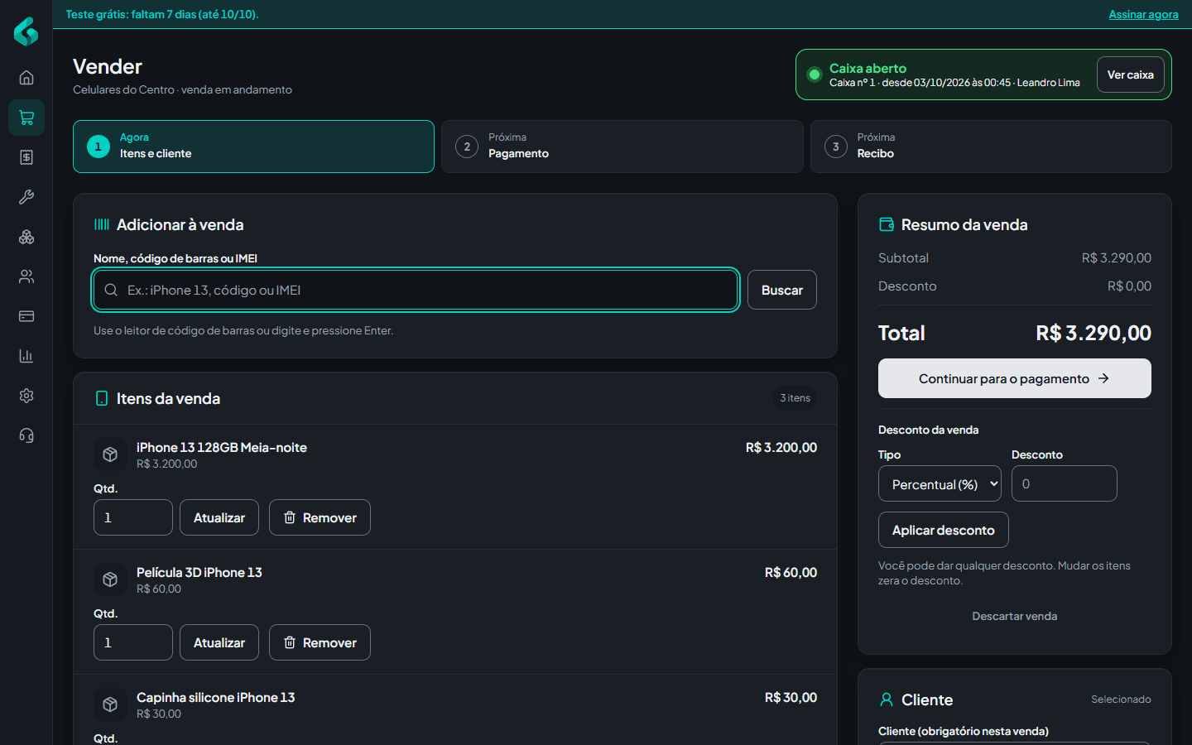Viewport: 1192px width, 745px height.
Task: Remove Película 3D iPhone 13 from the sale
Action: pyautogui.click(x=320, y=642)
